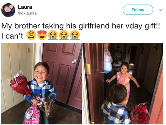The image size is (166, 125).
Task: Click the pink gift basket in first photo
Action: [32, 115]
